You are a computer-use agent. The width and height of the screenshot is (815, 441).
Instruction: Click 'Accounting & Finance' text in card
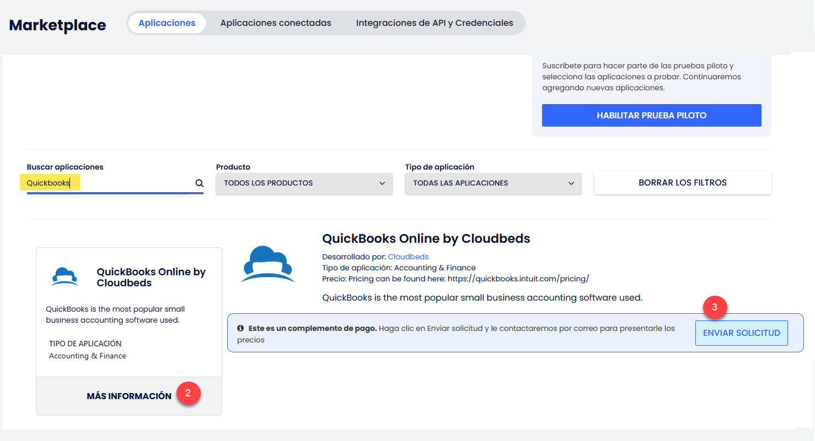click(x=88, y=356)
